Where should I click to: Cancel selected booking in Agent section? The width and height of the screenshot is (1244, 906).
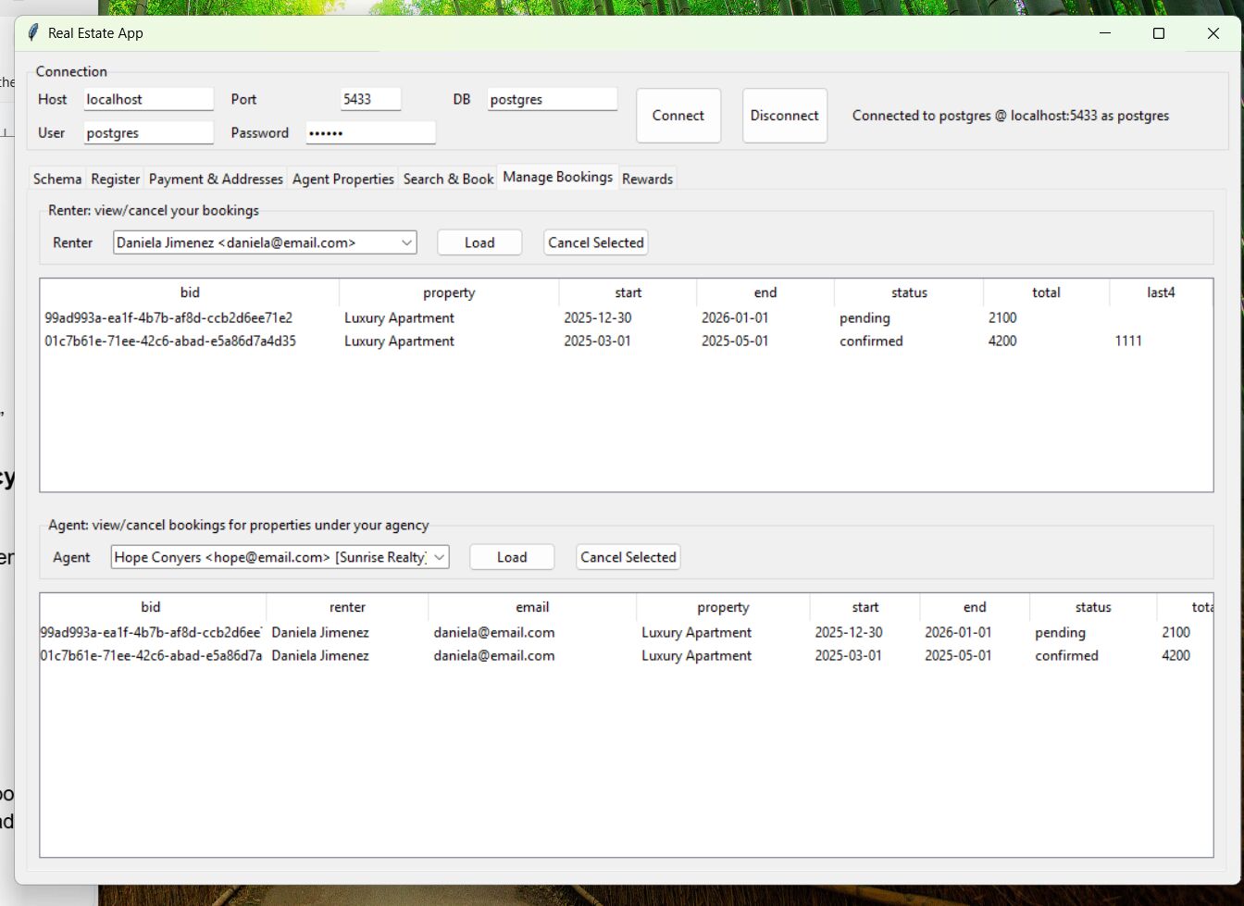point(628,557)
